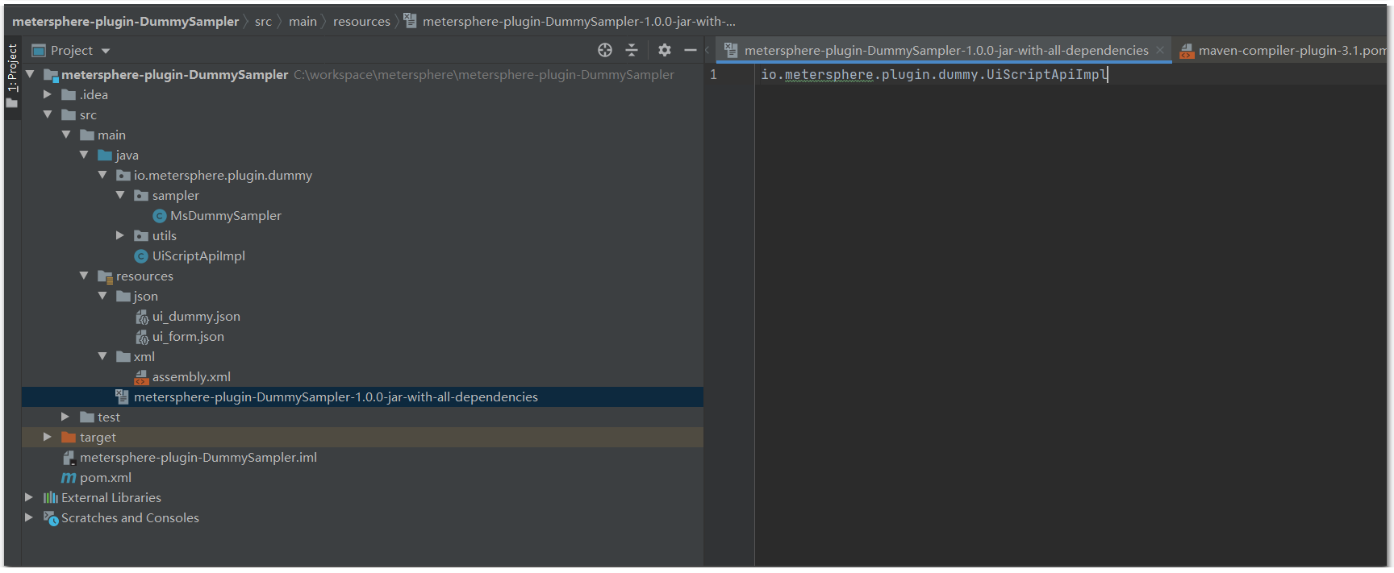
Task: Toggle the 1: Project side tool window
Action: 13,76
